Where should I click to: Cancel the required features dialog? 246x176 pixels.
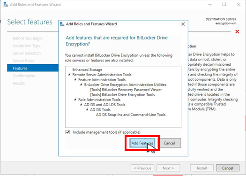(169, 143)
